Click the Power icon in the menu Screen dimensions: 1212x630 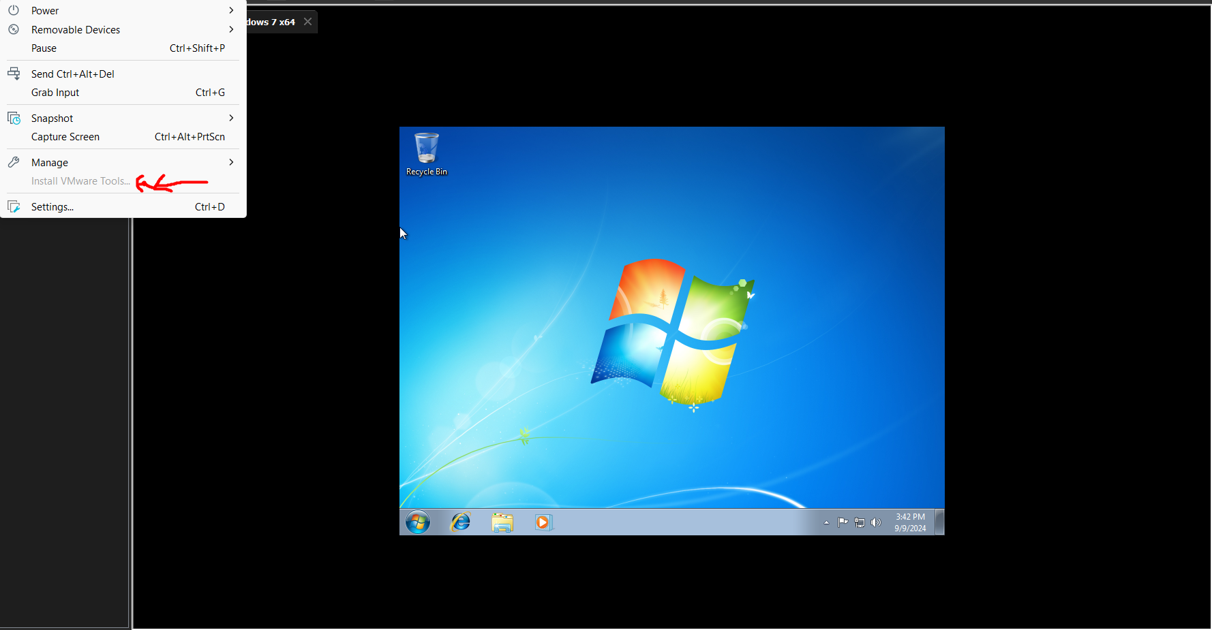pyautogui.click(x=14, y=10)
